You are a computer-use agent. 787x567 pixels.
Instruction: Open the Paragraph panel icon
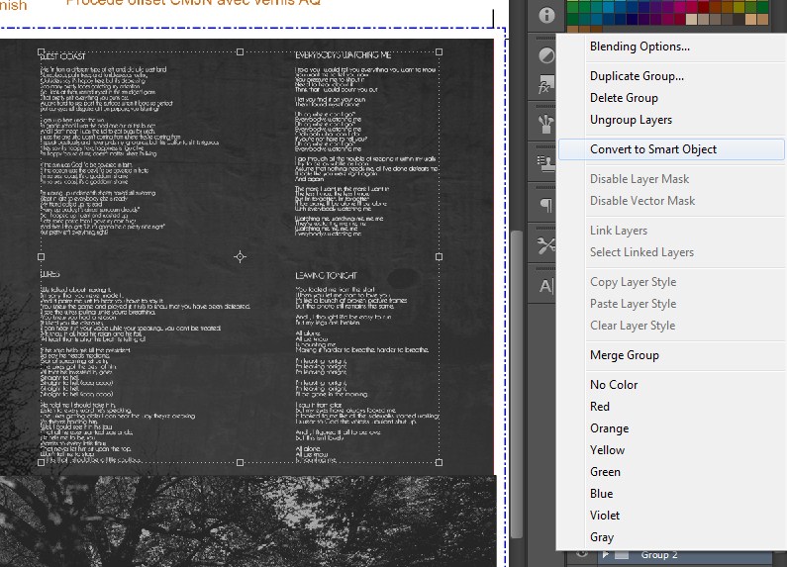click(545, 205)
